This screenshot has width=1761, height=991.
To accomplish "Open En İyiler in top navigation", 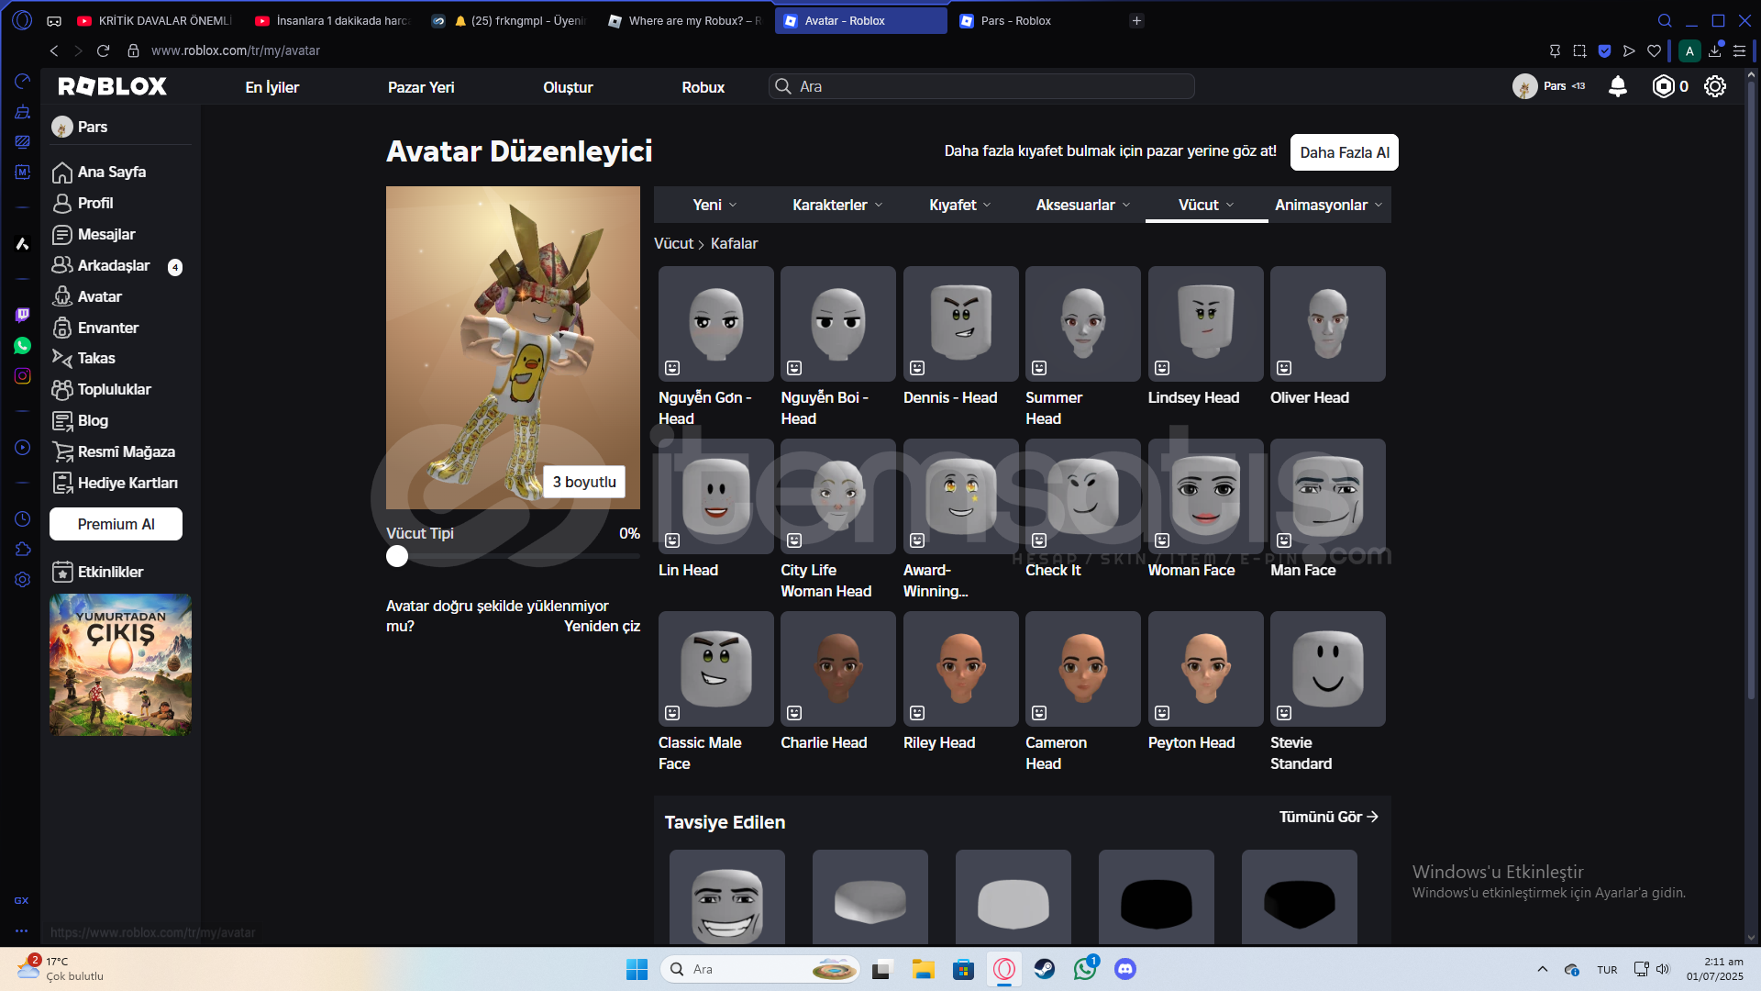I will [x=271, y=87].
